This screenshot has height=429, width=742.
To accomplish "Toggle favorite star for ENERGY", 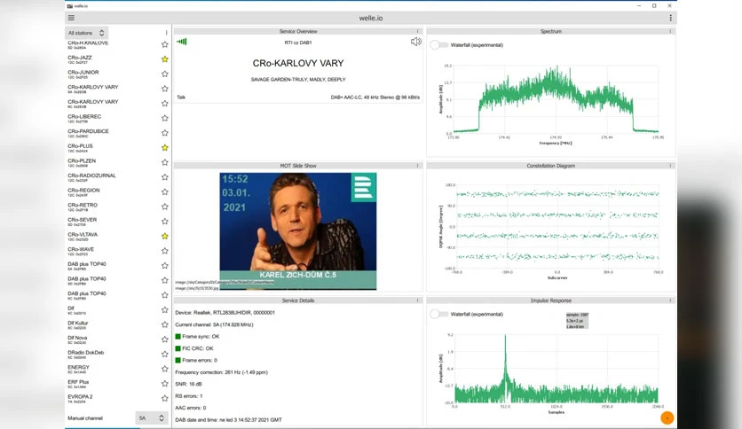I will [x=165, y=369].
